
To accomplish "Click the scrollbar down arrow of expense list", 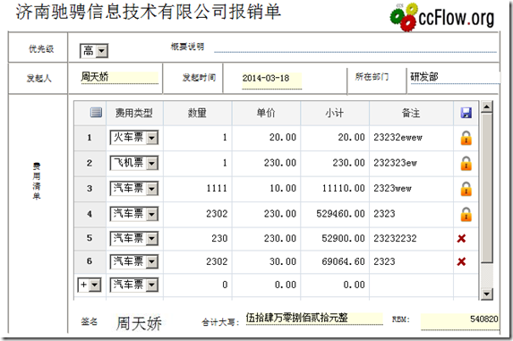I will (487, 294).
